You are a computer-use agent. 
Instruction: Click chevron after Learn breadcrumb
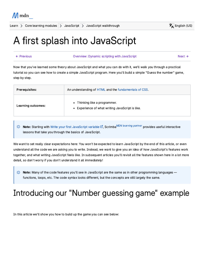[22, 26]
